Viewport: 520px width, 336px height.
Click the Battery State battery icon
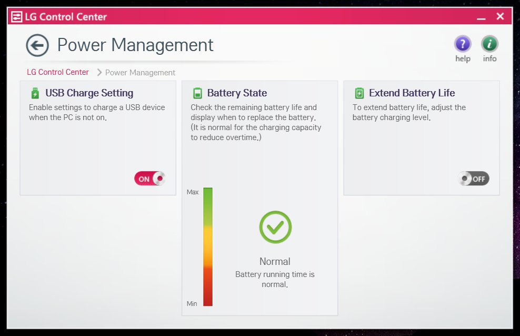click(198, 93)
